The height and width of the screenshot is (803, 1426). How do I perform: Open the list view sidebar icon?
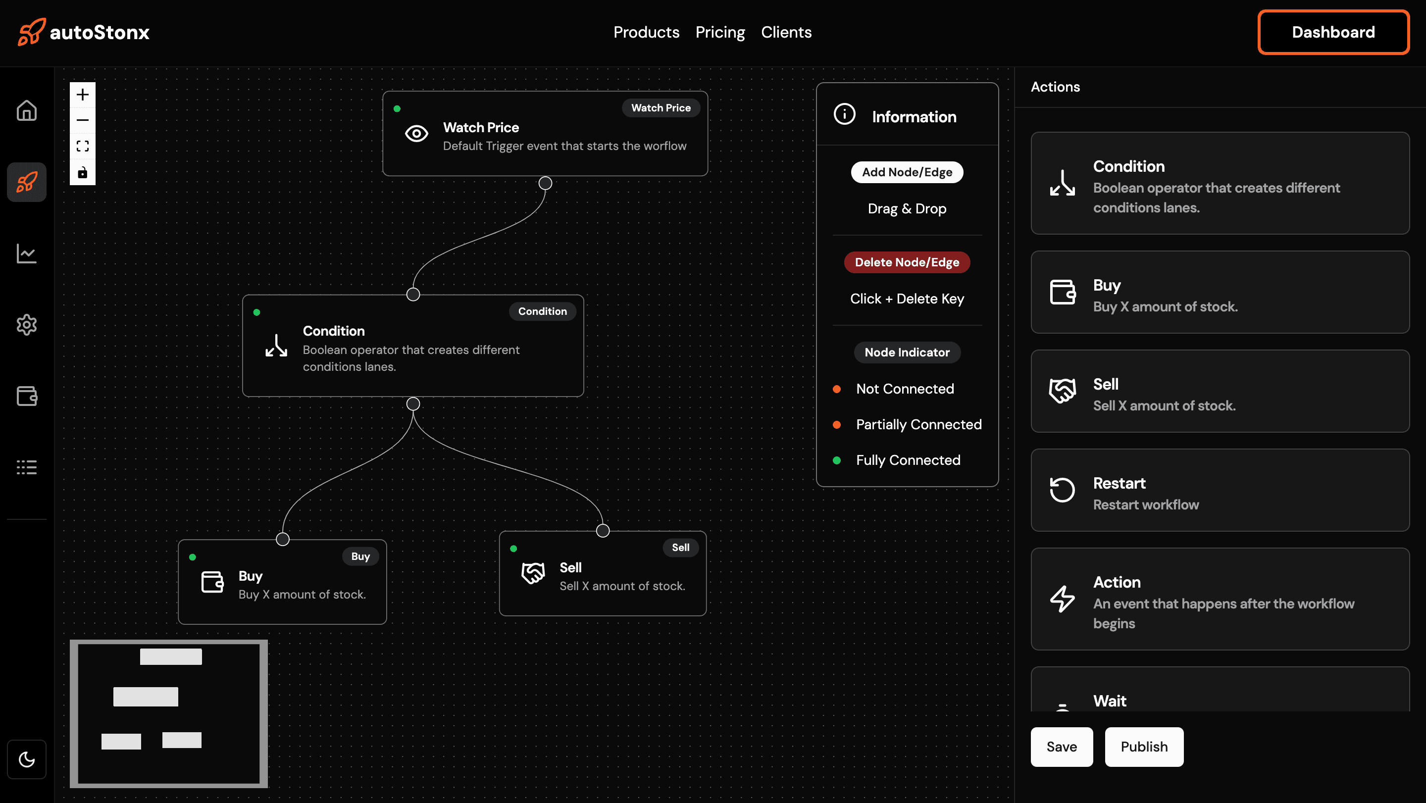(27, 467)
